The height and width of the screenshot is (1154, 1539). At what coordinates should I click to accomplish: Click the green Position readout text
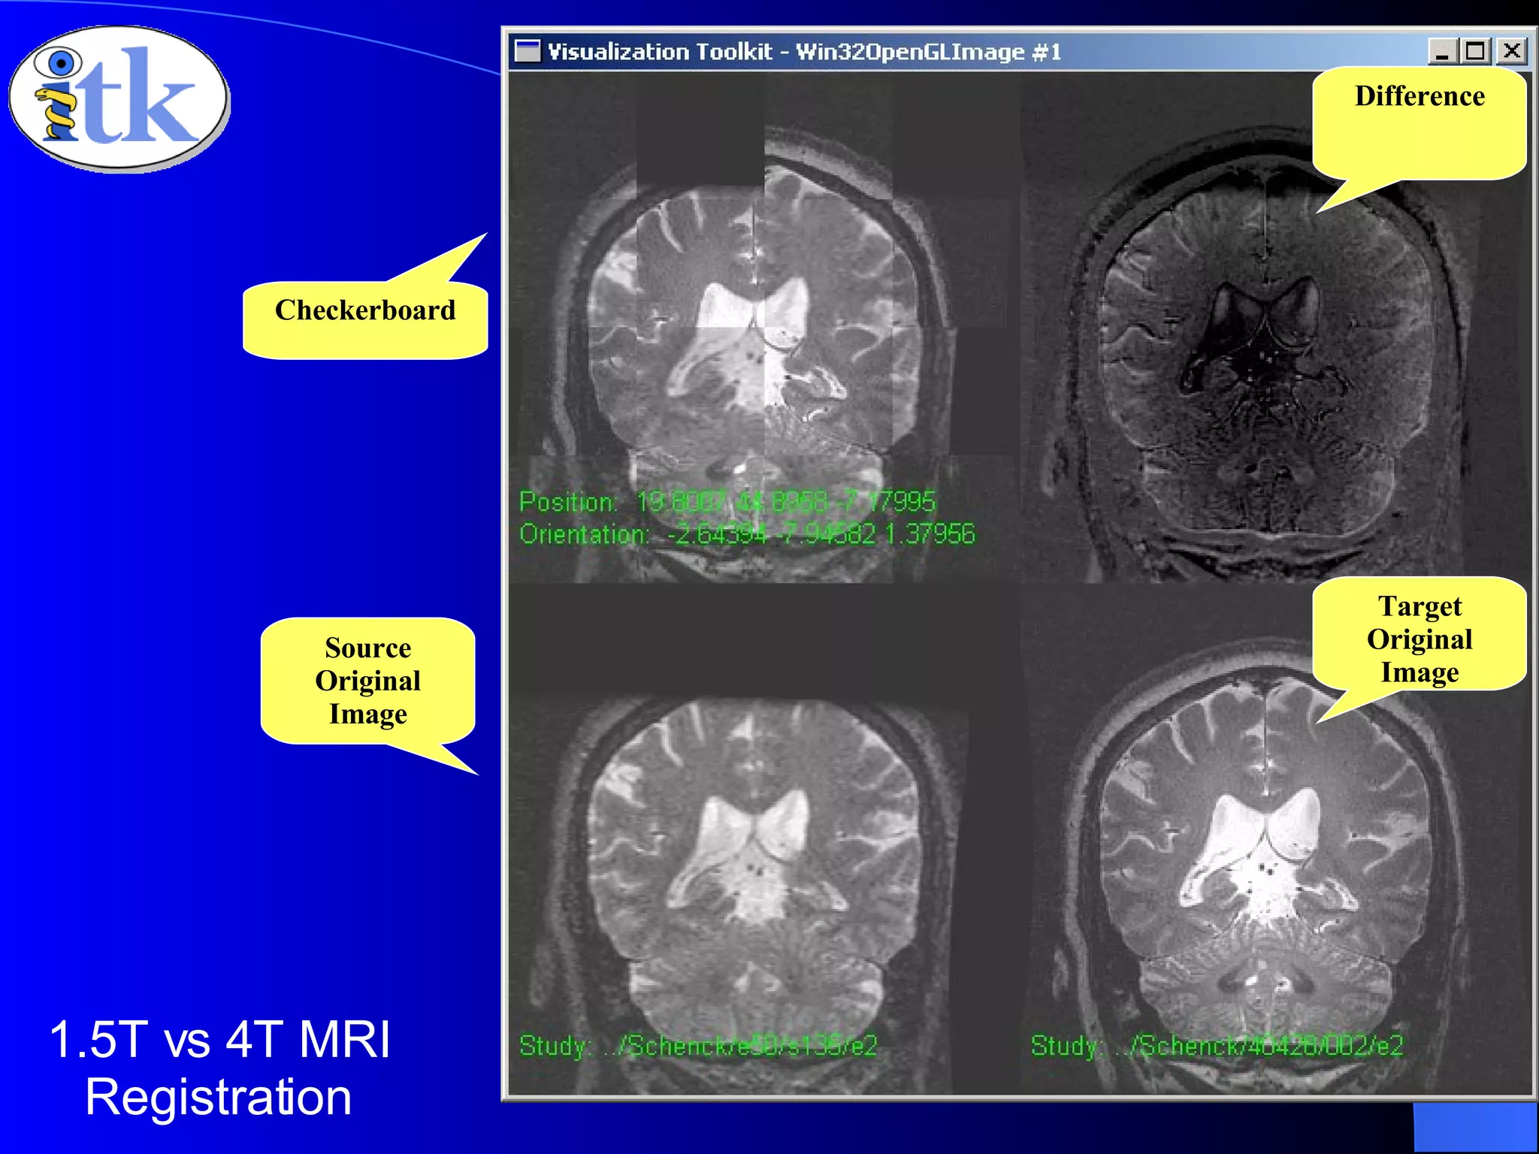point(727,502)
